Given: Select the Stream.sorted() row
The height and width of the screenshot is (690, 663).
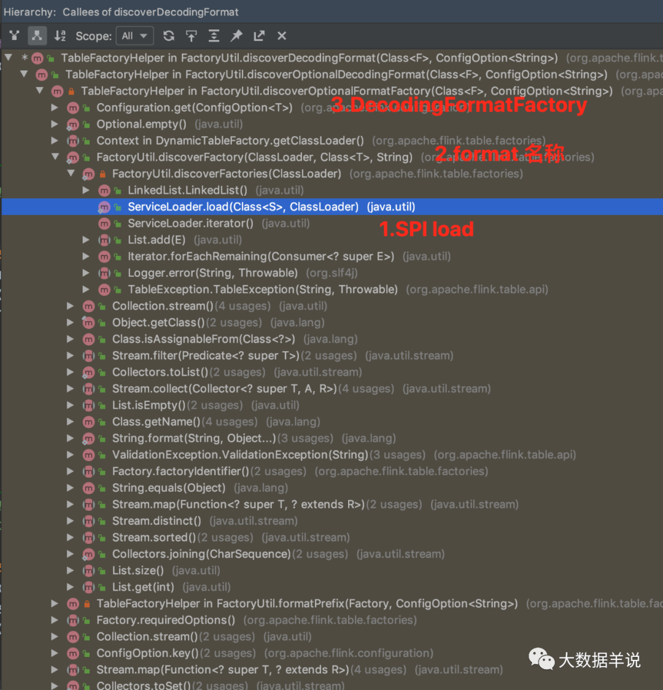Looking at the screenshot, I should click(x=332, y=537).
